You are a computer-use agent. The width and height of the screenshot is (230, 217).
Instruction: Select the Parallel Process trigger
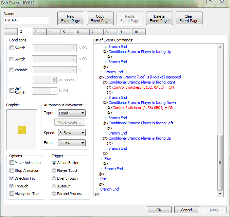(x=54, y=193)
